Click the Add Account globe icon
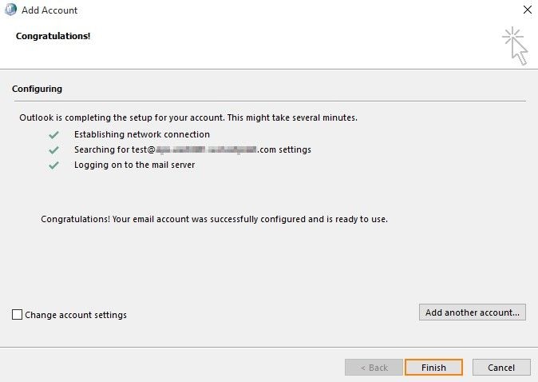 [x=10, y=10]
